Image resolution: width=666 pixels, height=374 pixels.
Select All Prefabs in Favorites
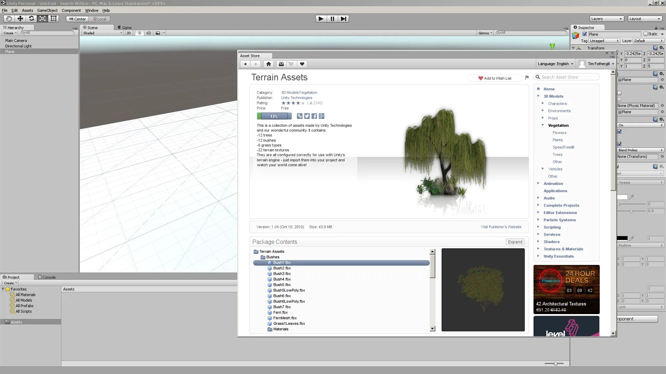pyautogui.click(x=24, y=306)
